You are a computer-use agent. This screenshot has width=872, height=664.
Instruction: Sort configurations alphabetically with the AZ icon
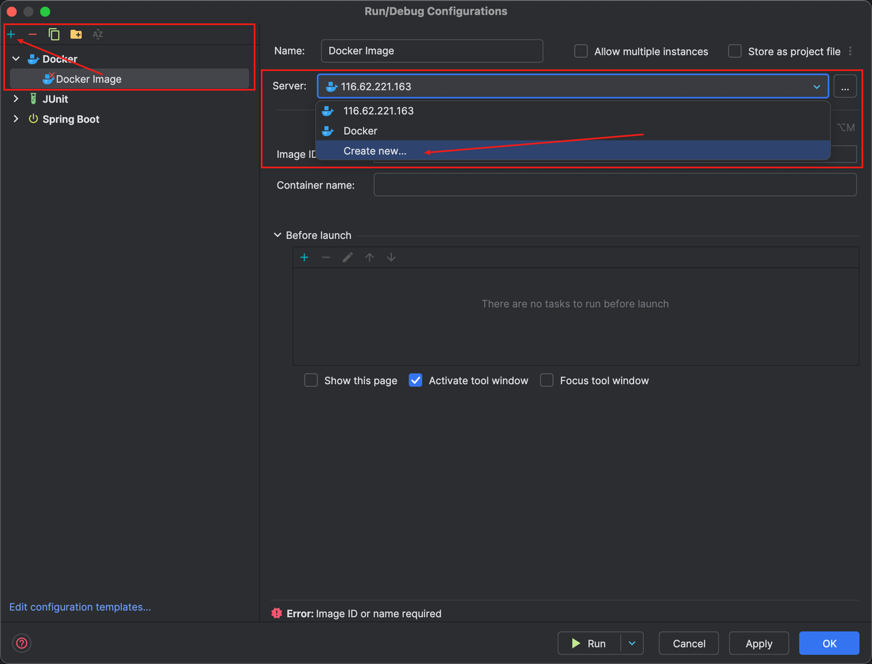(98, 34)
